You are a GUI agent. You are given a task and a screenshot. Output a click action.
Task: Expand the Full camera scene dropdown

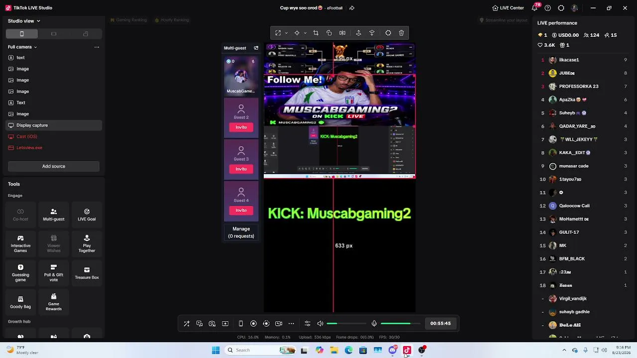coord(22,47)
